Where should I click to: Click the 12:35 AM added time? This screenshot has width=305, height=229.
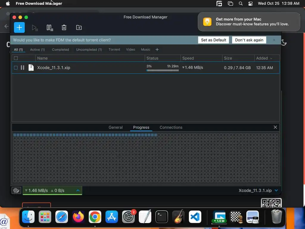264,68
